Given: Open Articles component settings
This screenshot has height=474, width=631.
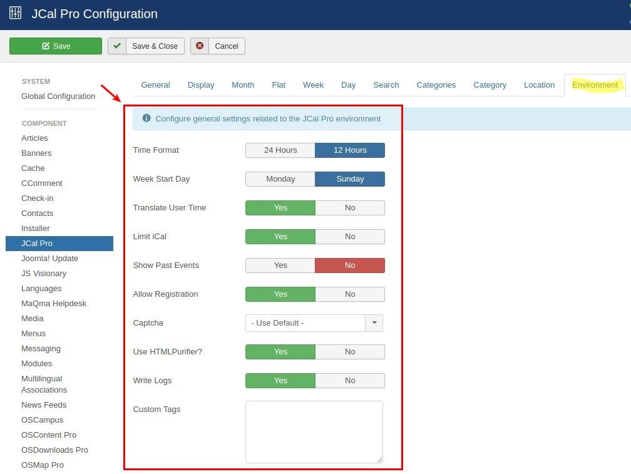Looking at the screenshot, I should pos(34,138).
